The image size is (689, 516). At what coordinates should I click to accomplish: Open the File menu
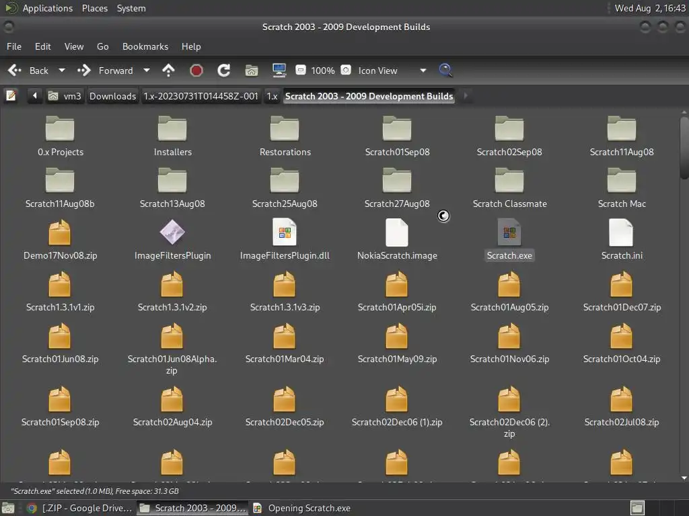click(14, 46)
